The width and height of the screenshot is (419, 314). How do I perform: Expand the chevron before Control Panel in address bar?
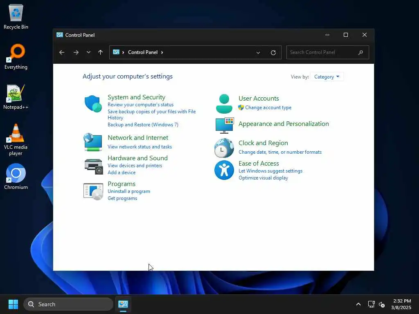pos(123,52)
